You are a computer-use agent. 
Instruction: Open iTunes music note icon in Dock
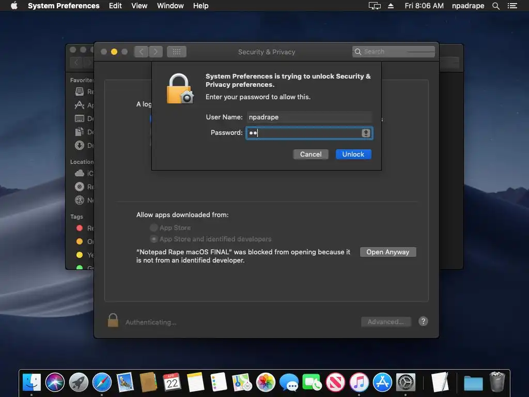[x=359, y=382]
